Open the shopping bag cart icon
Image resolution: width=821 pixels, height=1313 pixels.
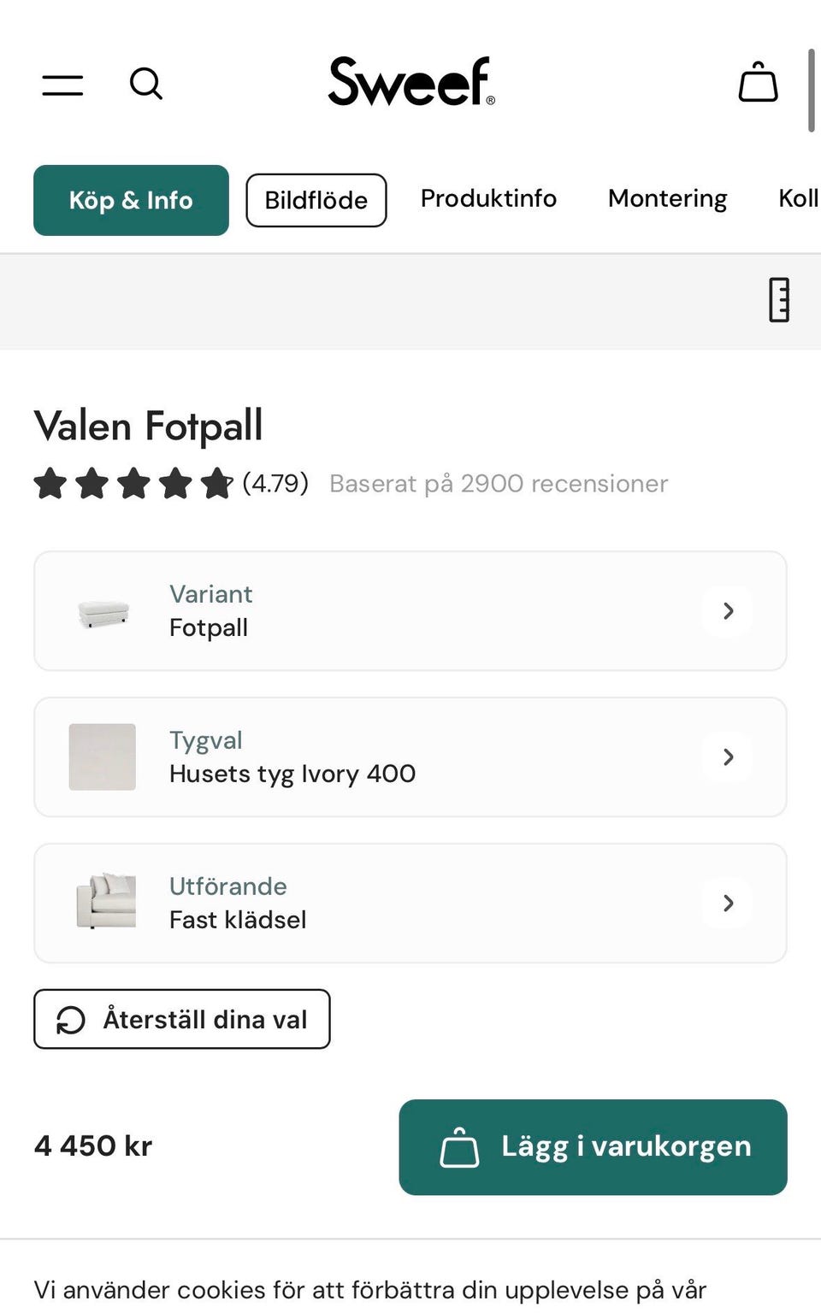point(758,82)
